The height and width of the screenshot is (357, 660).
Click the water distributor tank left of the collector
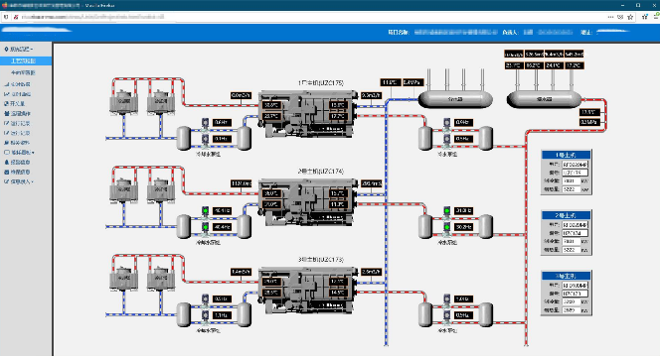(x=455, y=99)
